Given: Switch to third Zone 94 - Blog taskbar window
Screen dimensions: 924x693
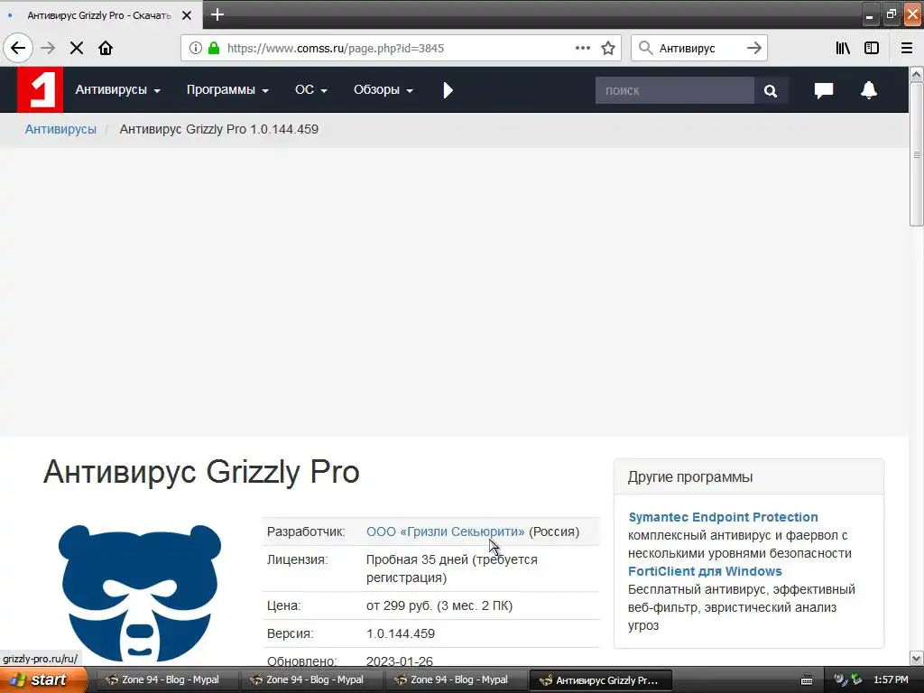Looking at the screenshot, I should click(454, 680).
